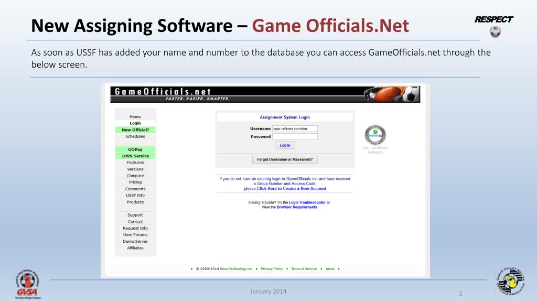Click the Password input field
537x302 pixels.
click(295, 137)
